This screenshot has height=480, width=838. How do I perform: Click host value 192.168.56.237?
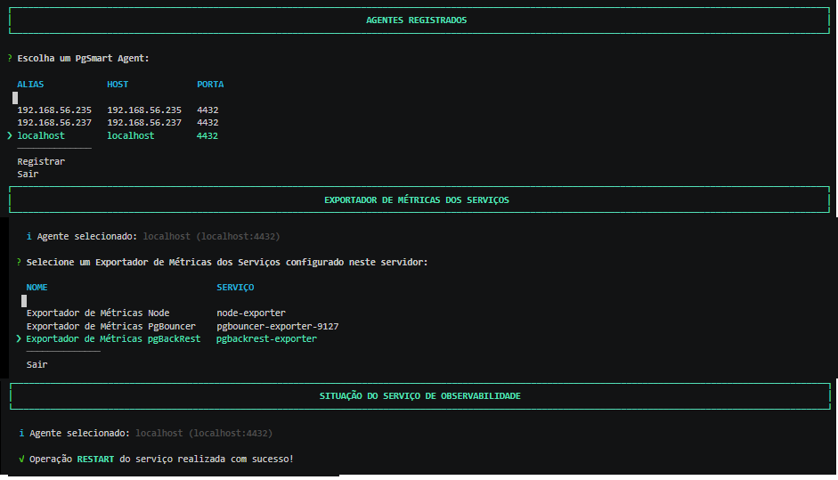click(144, 123)
